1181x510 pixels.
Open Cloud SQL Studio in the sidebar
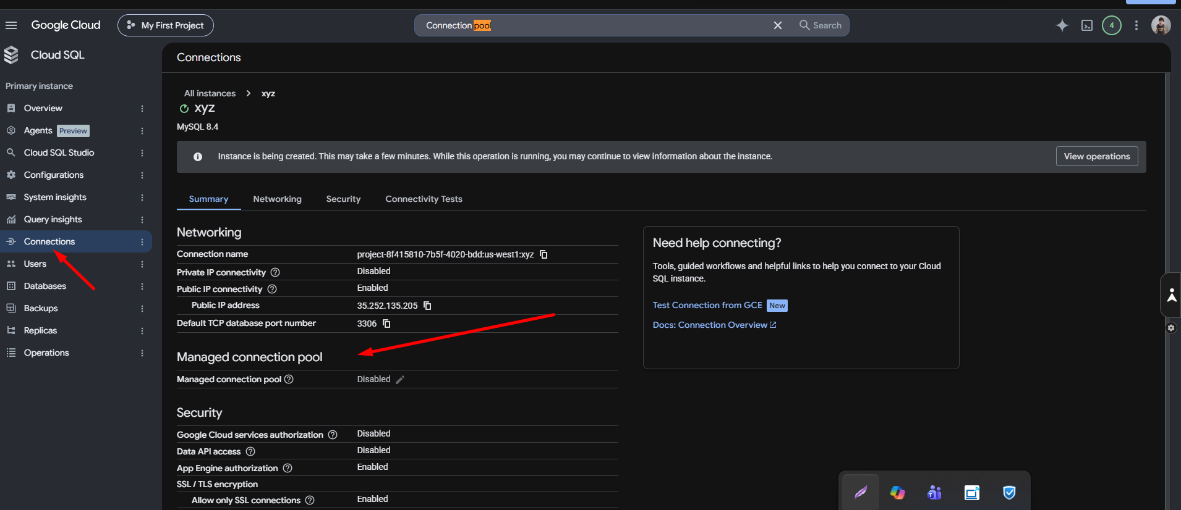75,153
